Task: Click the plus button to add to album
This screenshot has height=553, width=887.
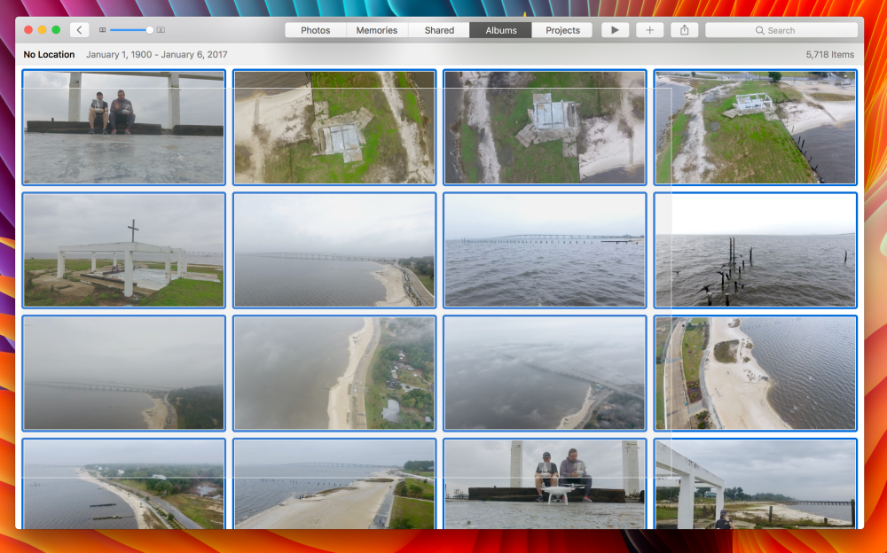Action: pyautogui.click(x=649, y=30)
